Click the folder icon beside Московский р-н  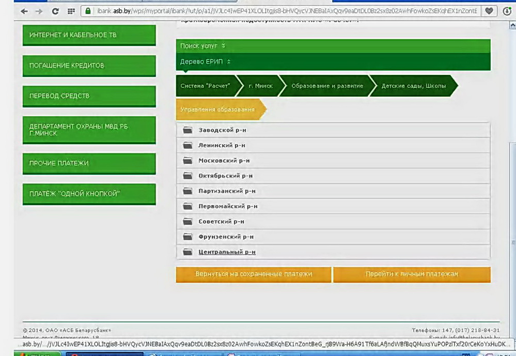(187, 161)
